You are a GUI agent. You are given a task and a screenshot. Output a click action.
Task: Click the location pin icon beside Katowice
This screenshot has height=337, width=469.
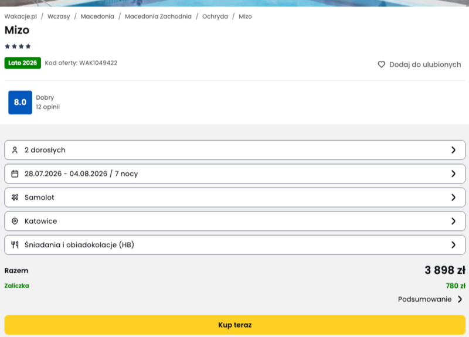[x=15, y=221]
